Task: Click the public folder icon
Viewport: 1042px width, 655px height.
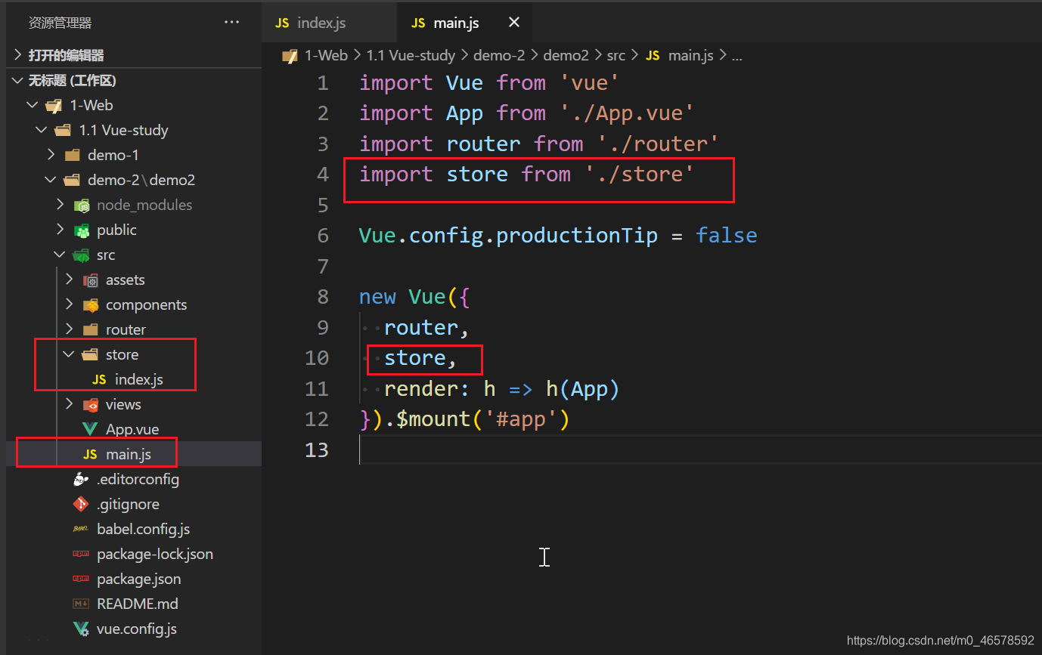Action: 81,230
